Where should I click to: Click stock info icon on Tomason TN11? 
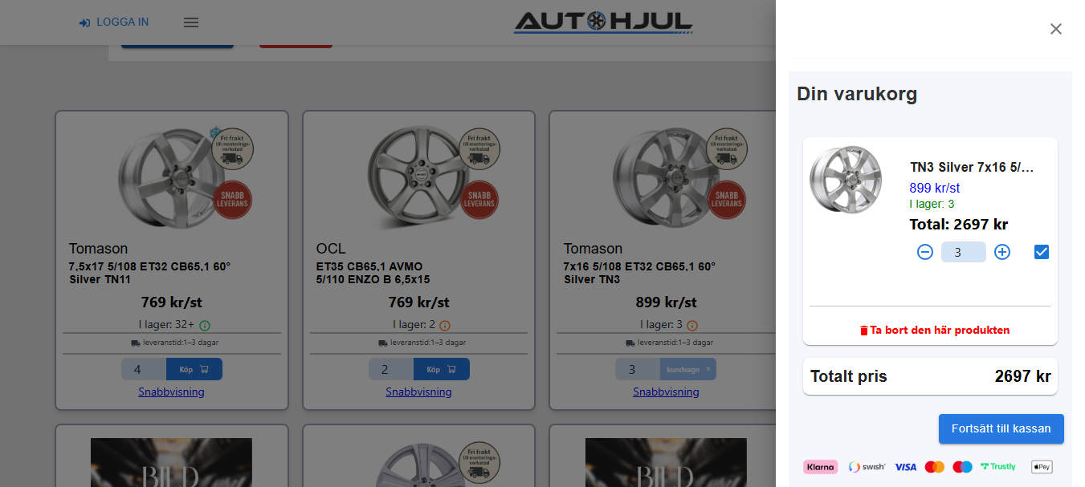(204, 325)
